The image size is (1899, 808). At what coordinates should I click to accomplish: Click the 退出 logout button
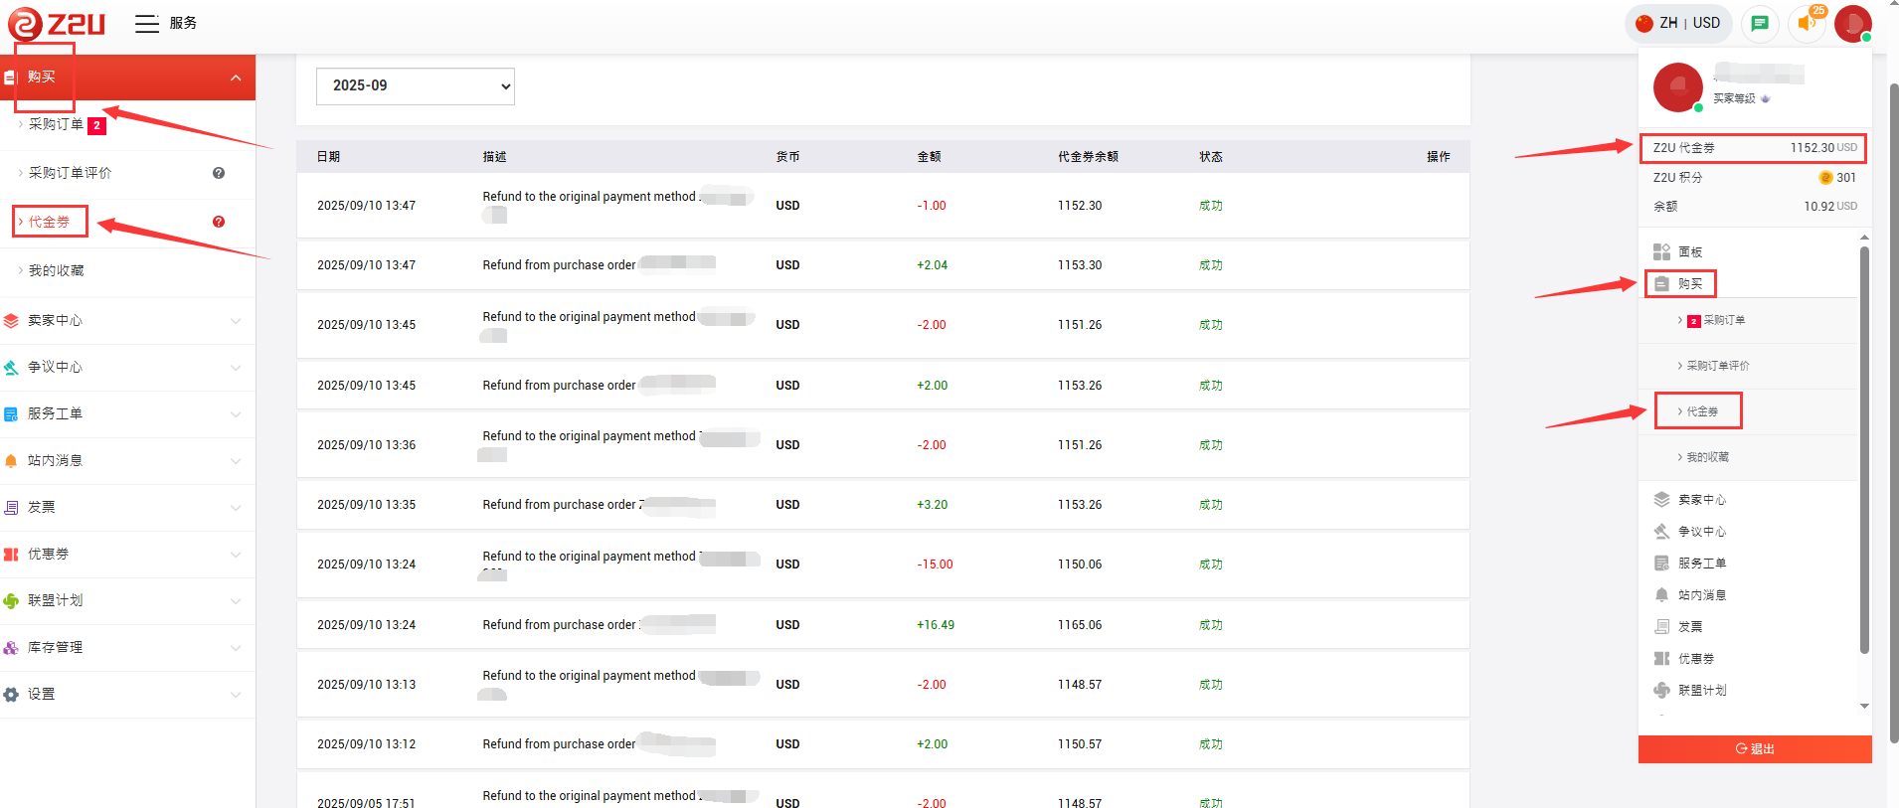(x=1754, y=749)
